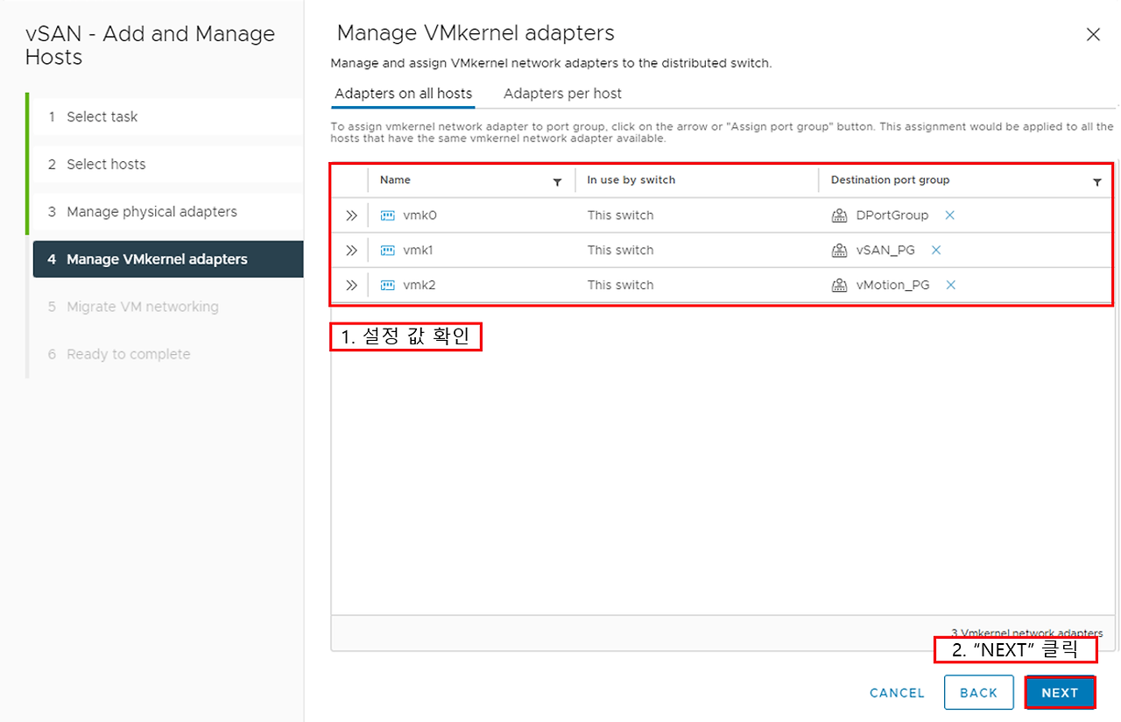Click "This switch" in vmk0 row

[x=620, y=216]
